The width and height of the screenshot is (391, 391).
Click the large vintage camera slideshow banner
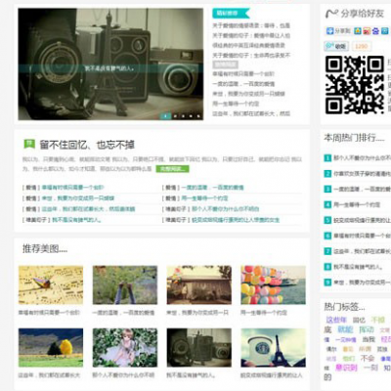(110, 65)
